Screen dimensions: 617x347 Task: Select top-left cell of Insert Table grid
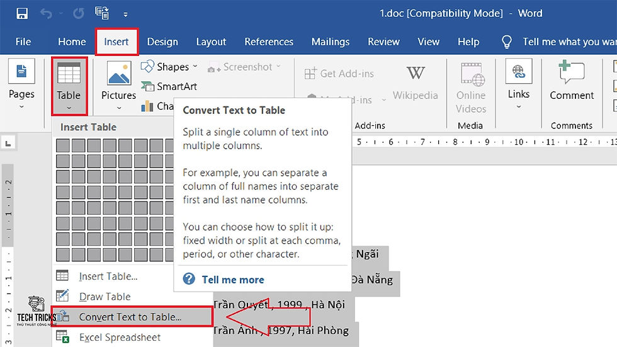[x=62, y=145]
